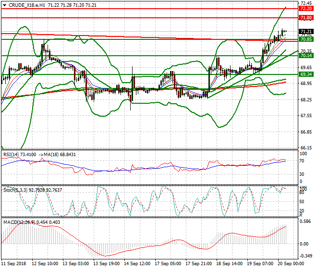Select the 71.80 red price level label
The width and height of the screenshot is (317, 269).
pyautogui.click(x=306, y=18)
